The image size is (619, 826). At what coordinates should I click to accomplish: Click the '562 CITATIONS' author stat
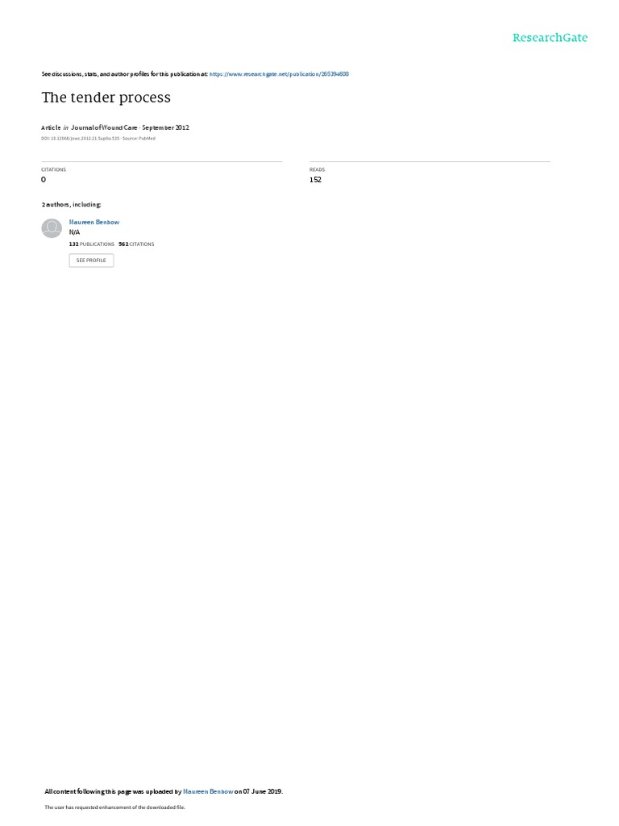[x=136, y=244]
